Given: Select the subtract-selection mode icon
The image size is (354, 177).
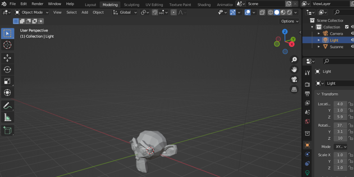Looking at the screenshot, I should 28,21.
